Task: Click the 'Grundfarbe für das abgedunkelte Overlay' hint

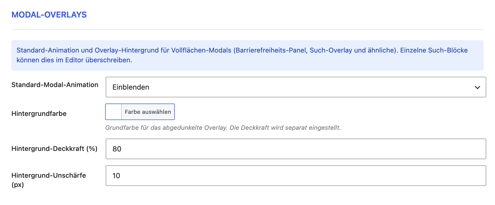Action: pos(223,128)
